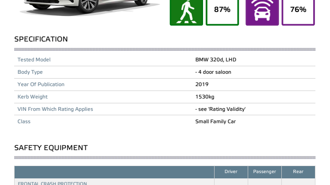
Task: Click the VIN From Which Rating Applies label
Action: tap(55, 109)
